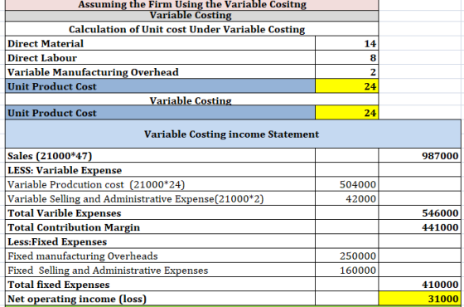
Task: Click the contribution margin 441000
Action: click(419, 227)
